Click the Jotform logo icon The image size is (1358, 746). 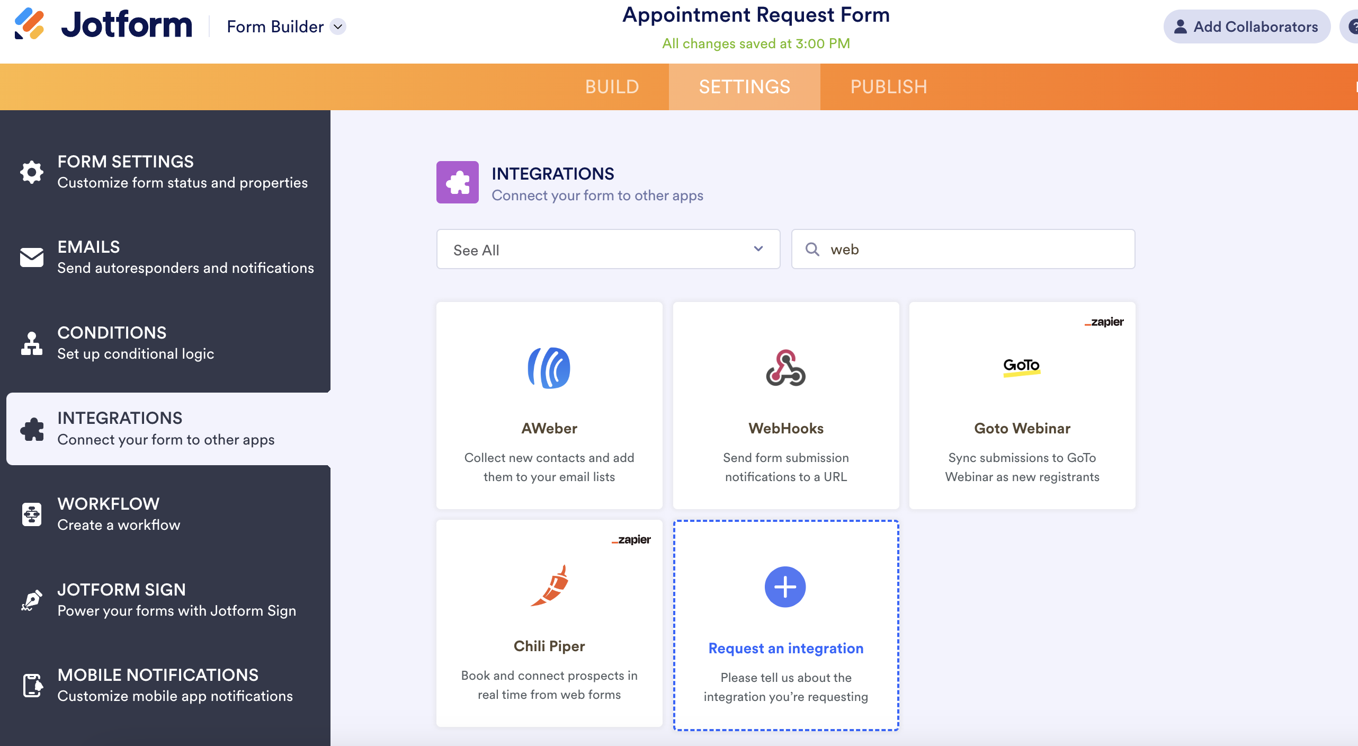click(x=29, y=24)
